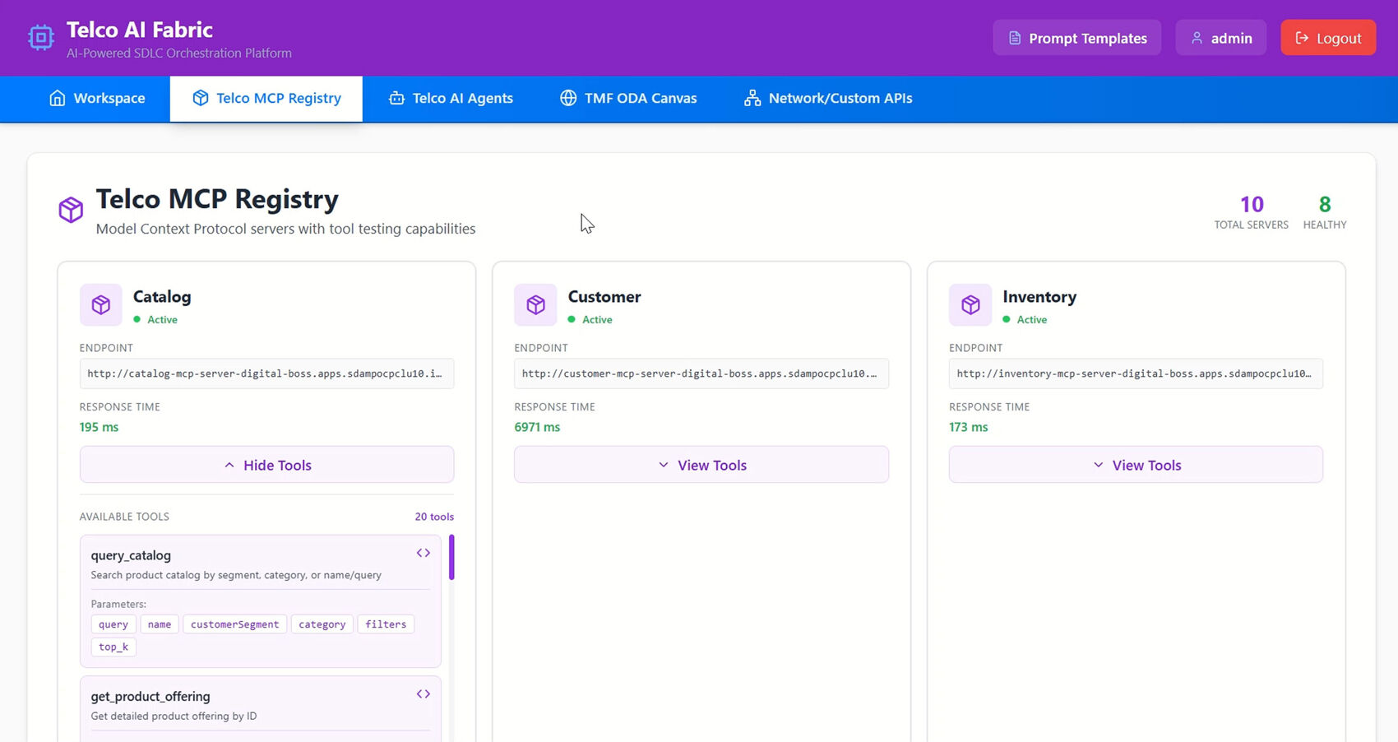The height and width of the screenshot is (742, 1398).
Task: Switch to the Workspace tab
Action: (x=97, y=99)
